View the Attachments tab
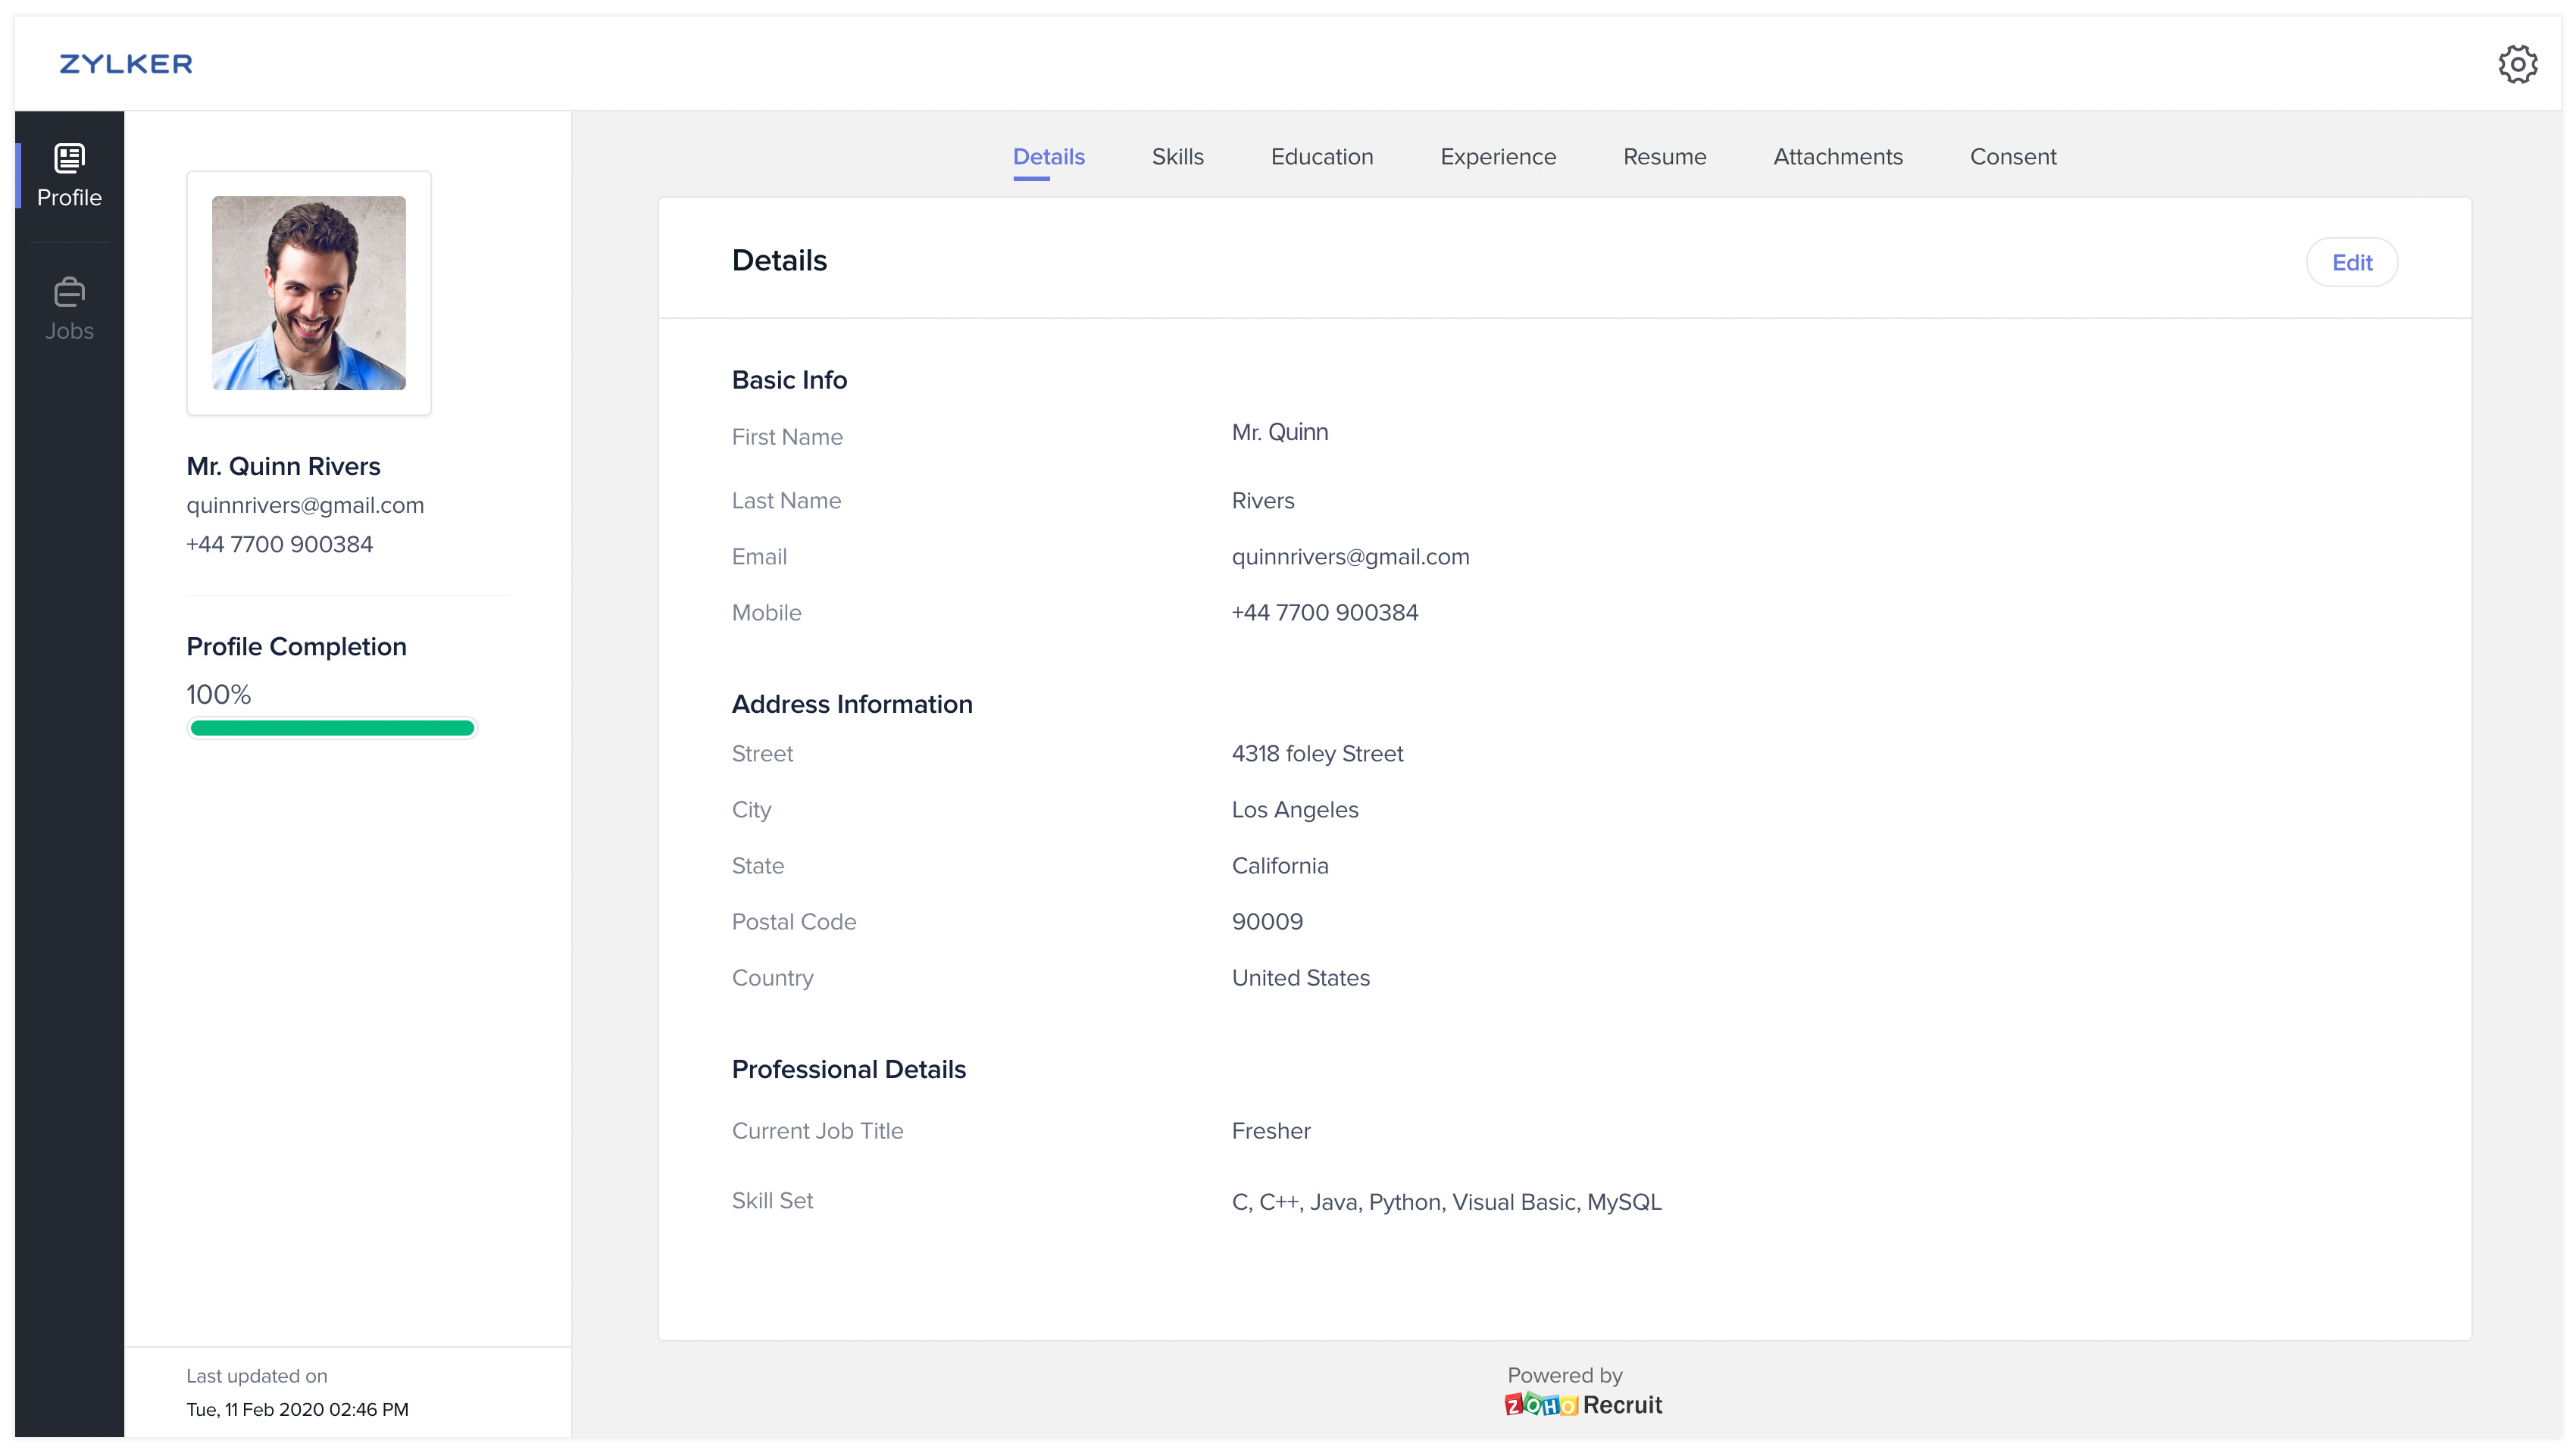2576x1453 pixels. click(1837, 157)
